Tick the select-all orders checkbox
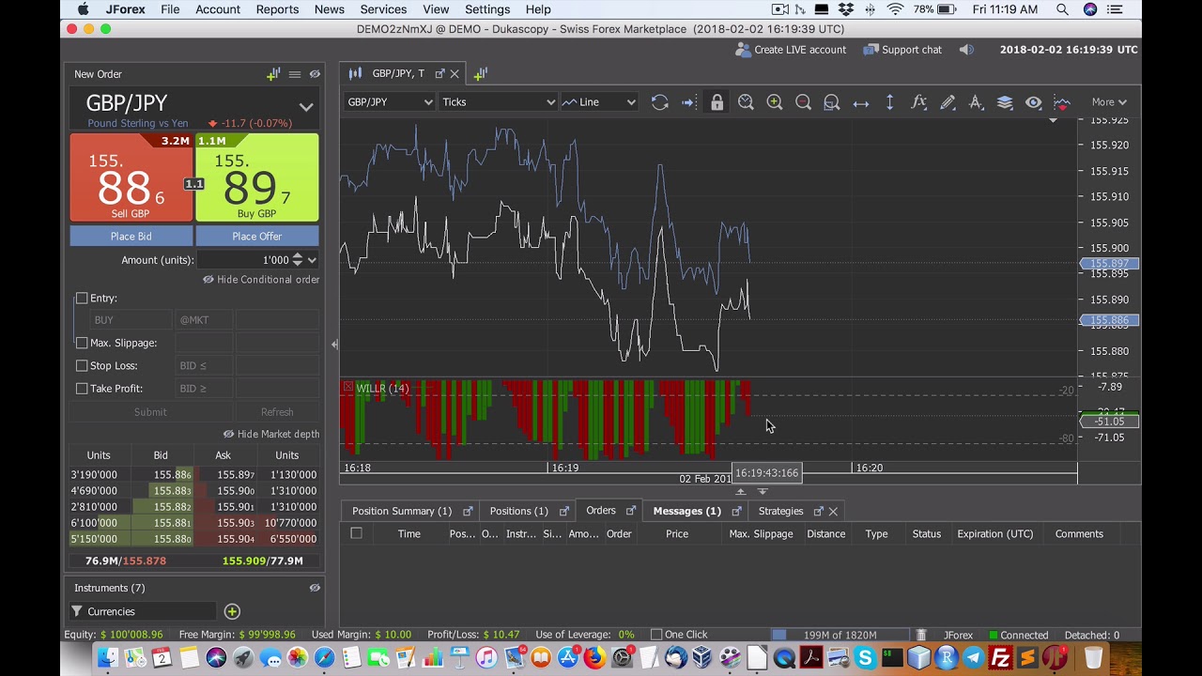This screenshot has width=1202, height=676. click(x=356, y=534)
